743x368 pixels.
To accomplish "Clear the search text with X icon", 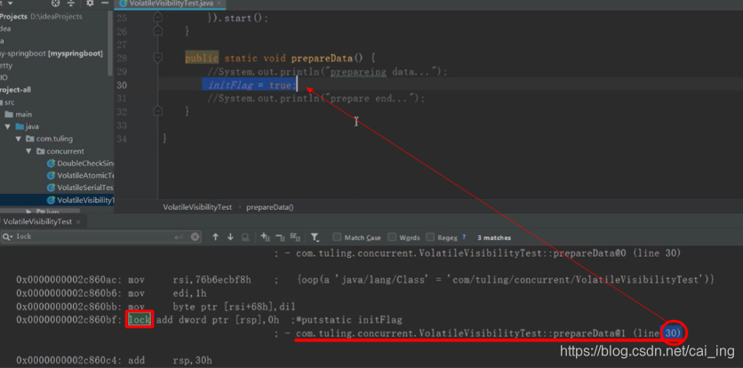I will (x=196, y=236).
